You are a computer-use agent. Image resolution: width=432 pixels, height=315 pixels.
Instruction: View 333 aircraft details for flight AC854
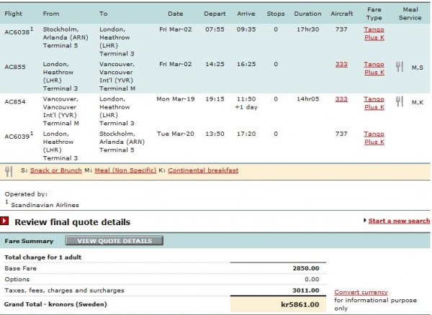[341, 99]
